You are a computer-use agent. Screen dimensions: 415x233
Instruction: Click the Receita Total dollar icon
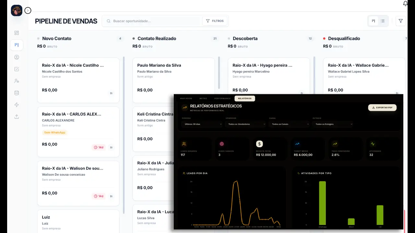pos(259,144)
